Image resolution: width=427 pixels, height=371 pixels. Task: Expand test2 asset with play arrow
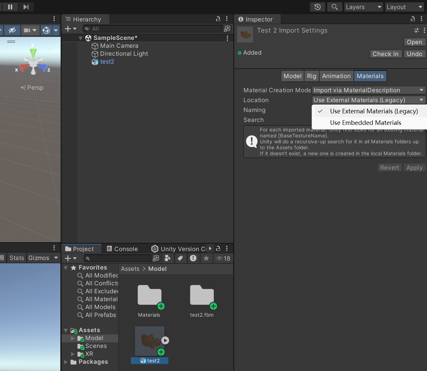click(x=165, y=340)
